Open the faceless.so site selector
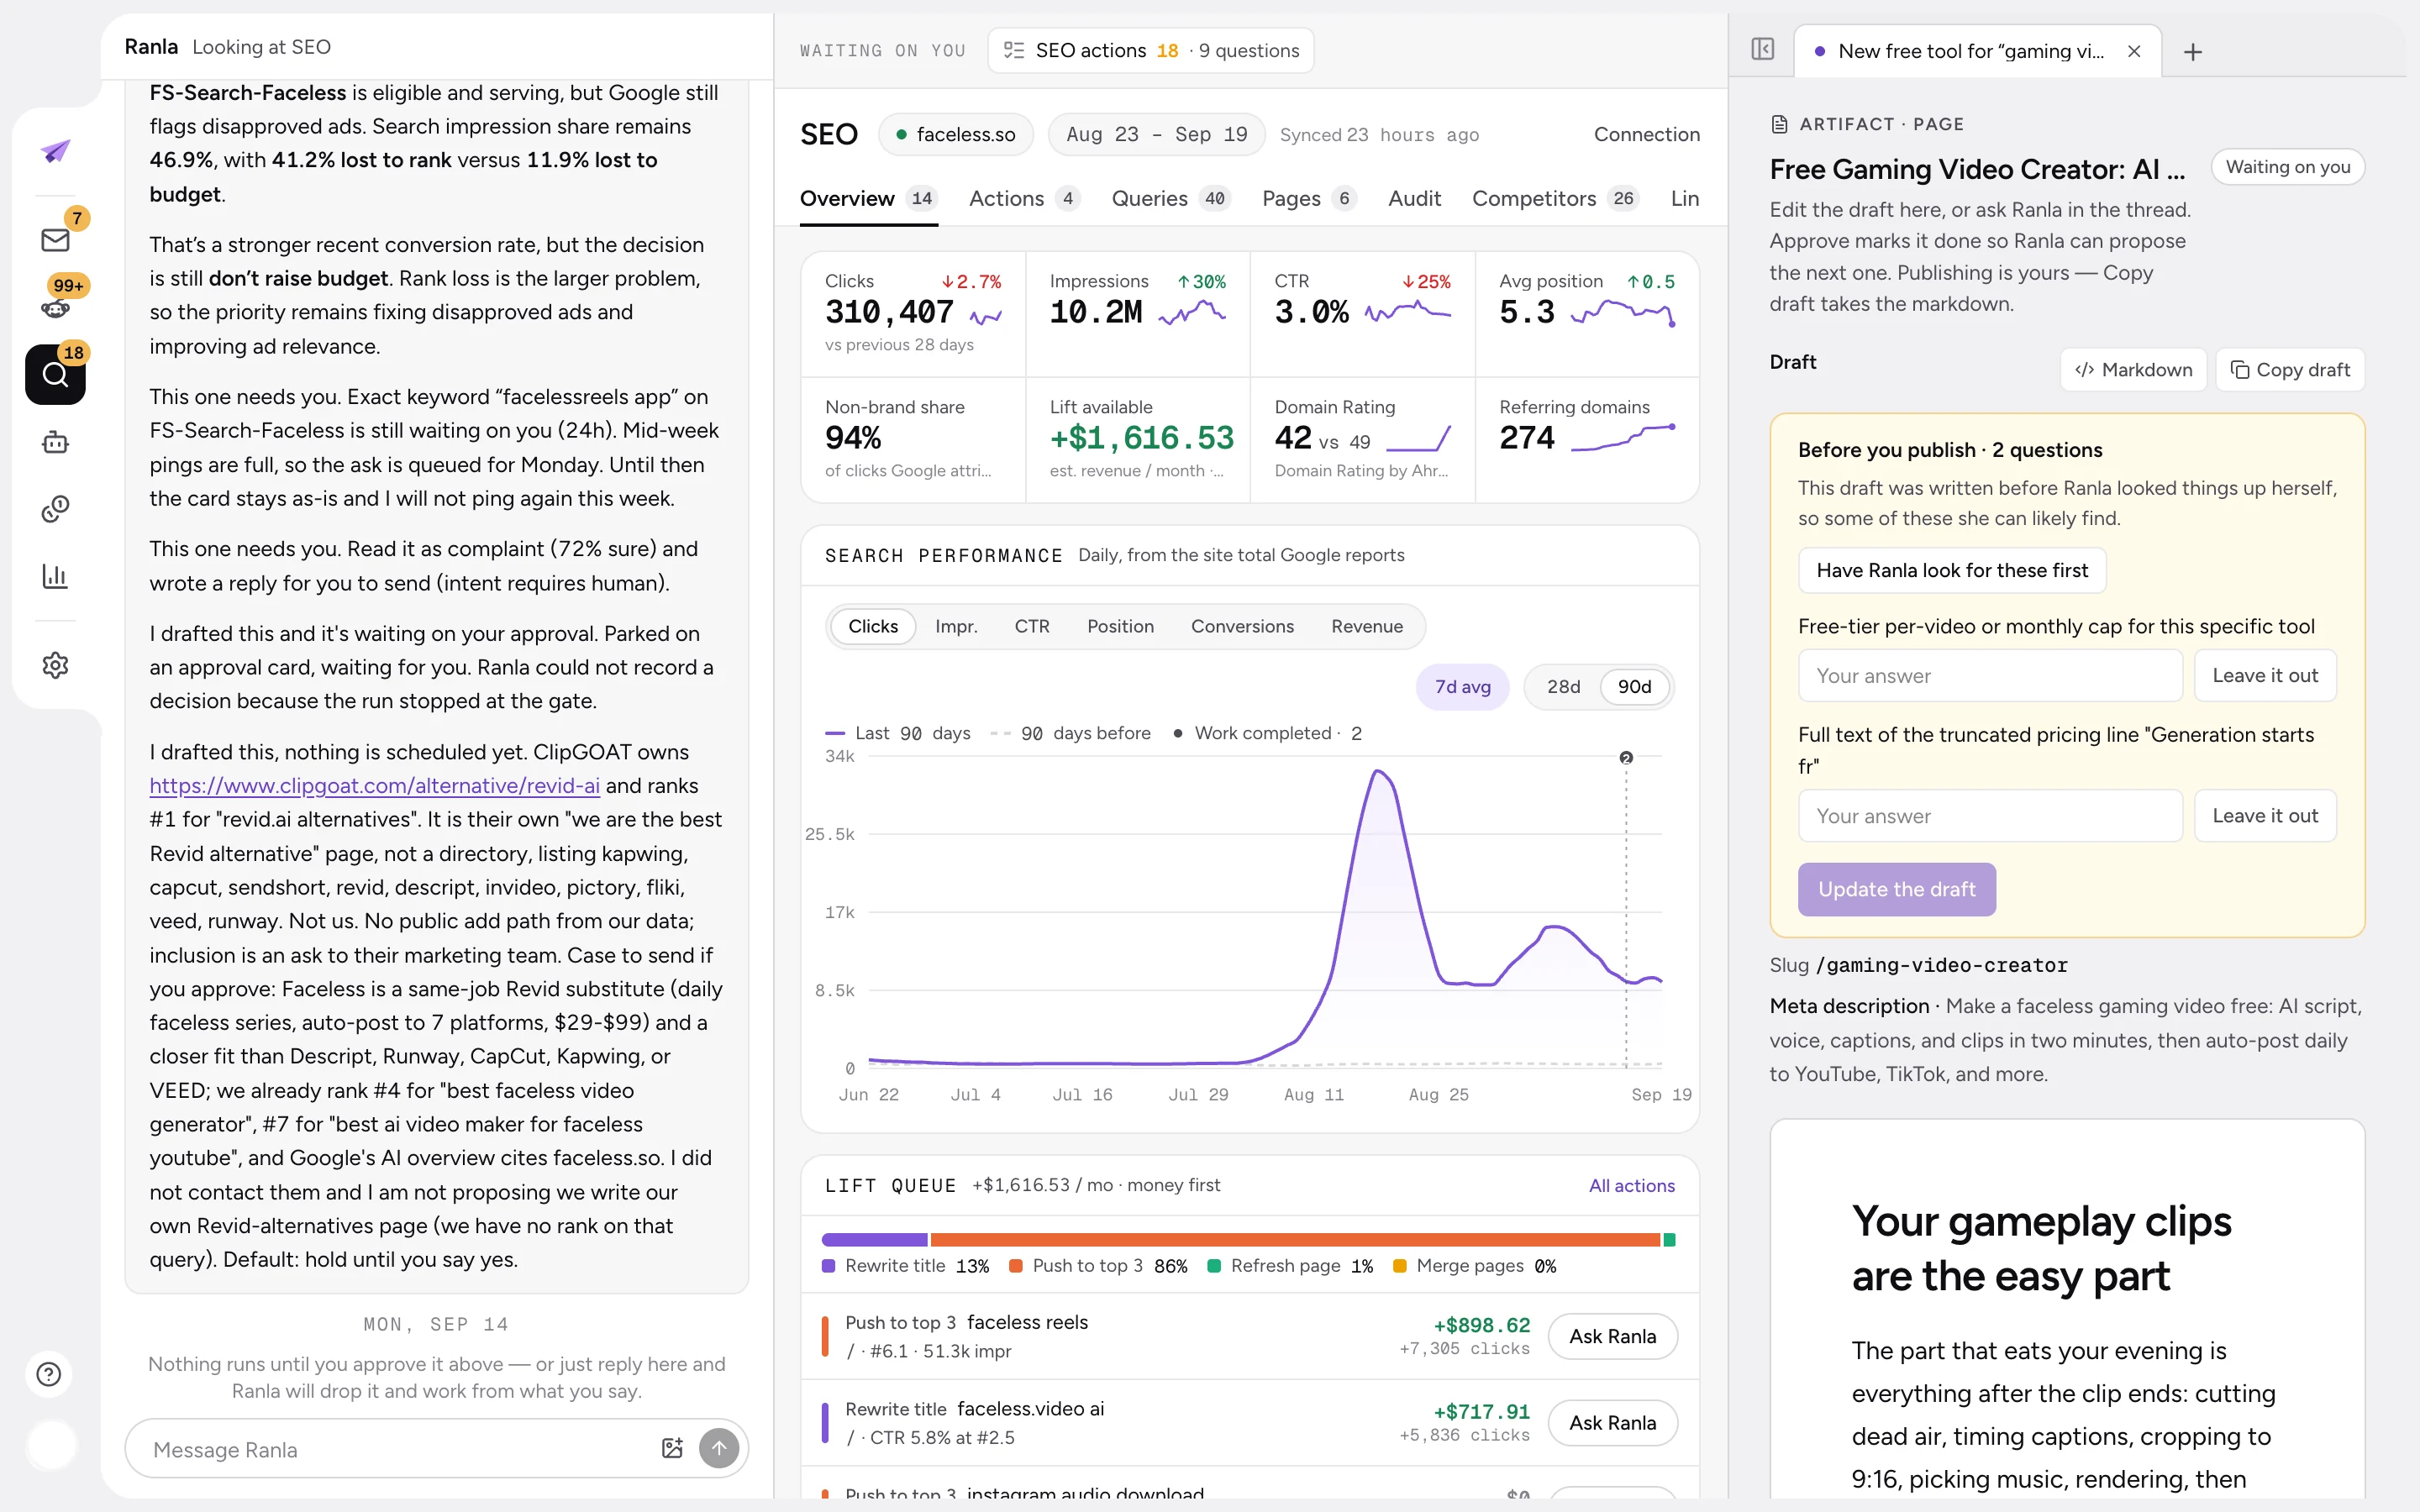This screenshot has height=1512, width=2420. (955, 134)
